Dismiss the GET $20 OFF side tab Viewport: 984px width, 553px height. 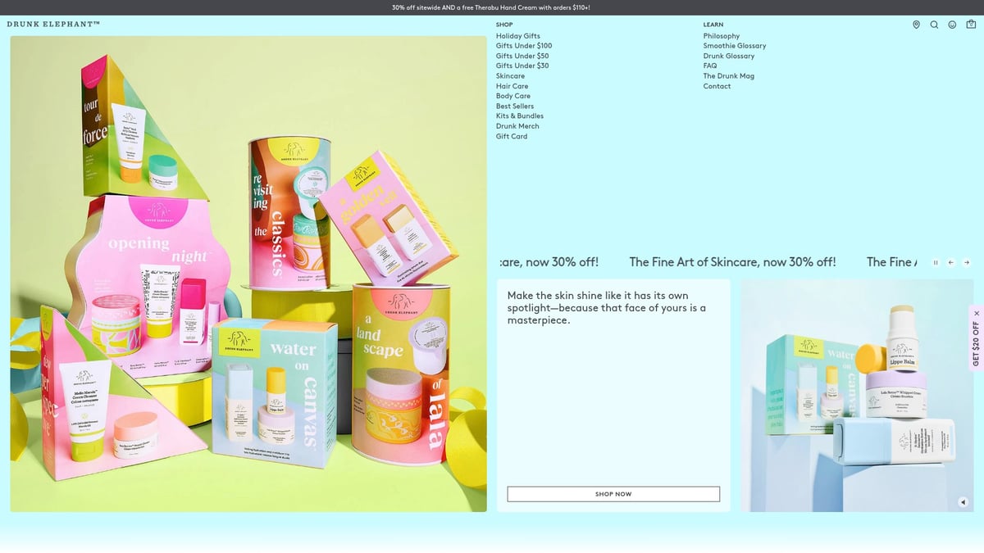point(976,313)
